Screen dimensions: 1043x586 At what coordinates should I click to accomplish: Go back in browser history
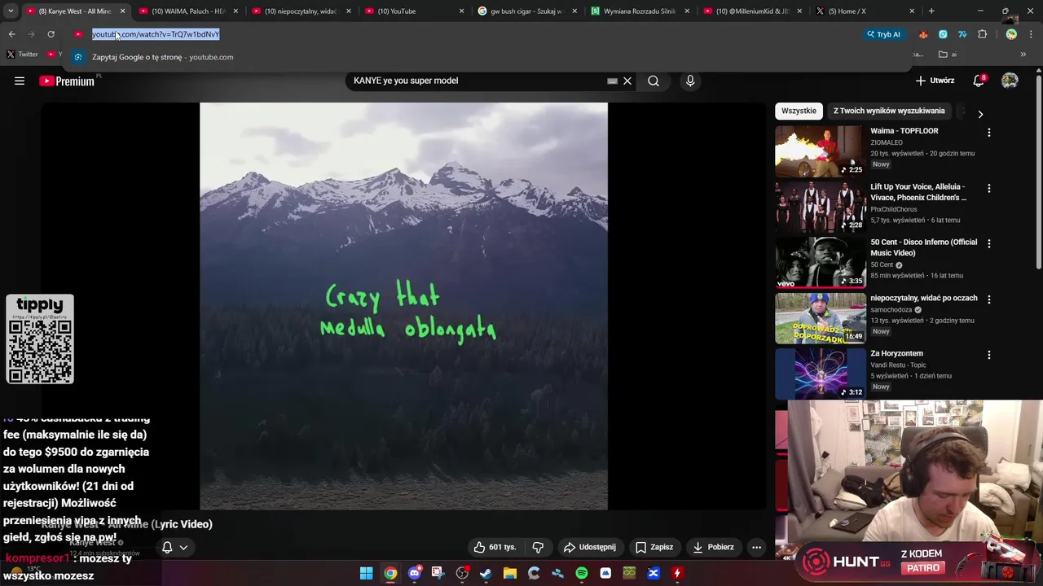point(11,34)
